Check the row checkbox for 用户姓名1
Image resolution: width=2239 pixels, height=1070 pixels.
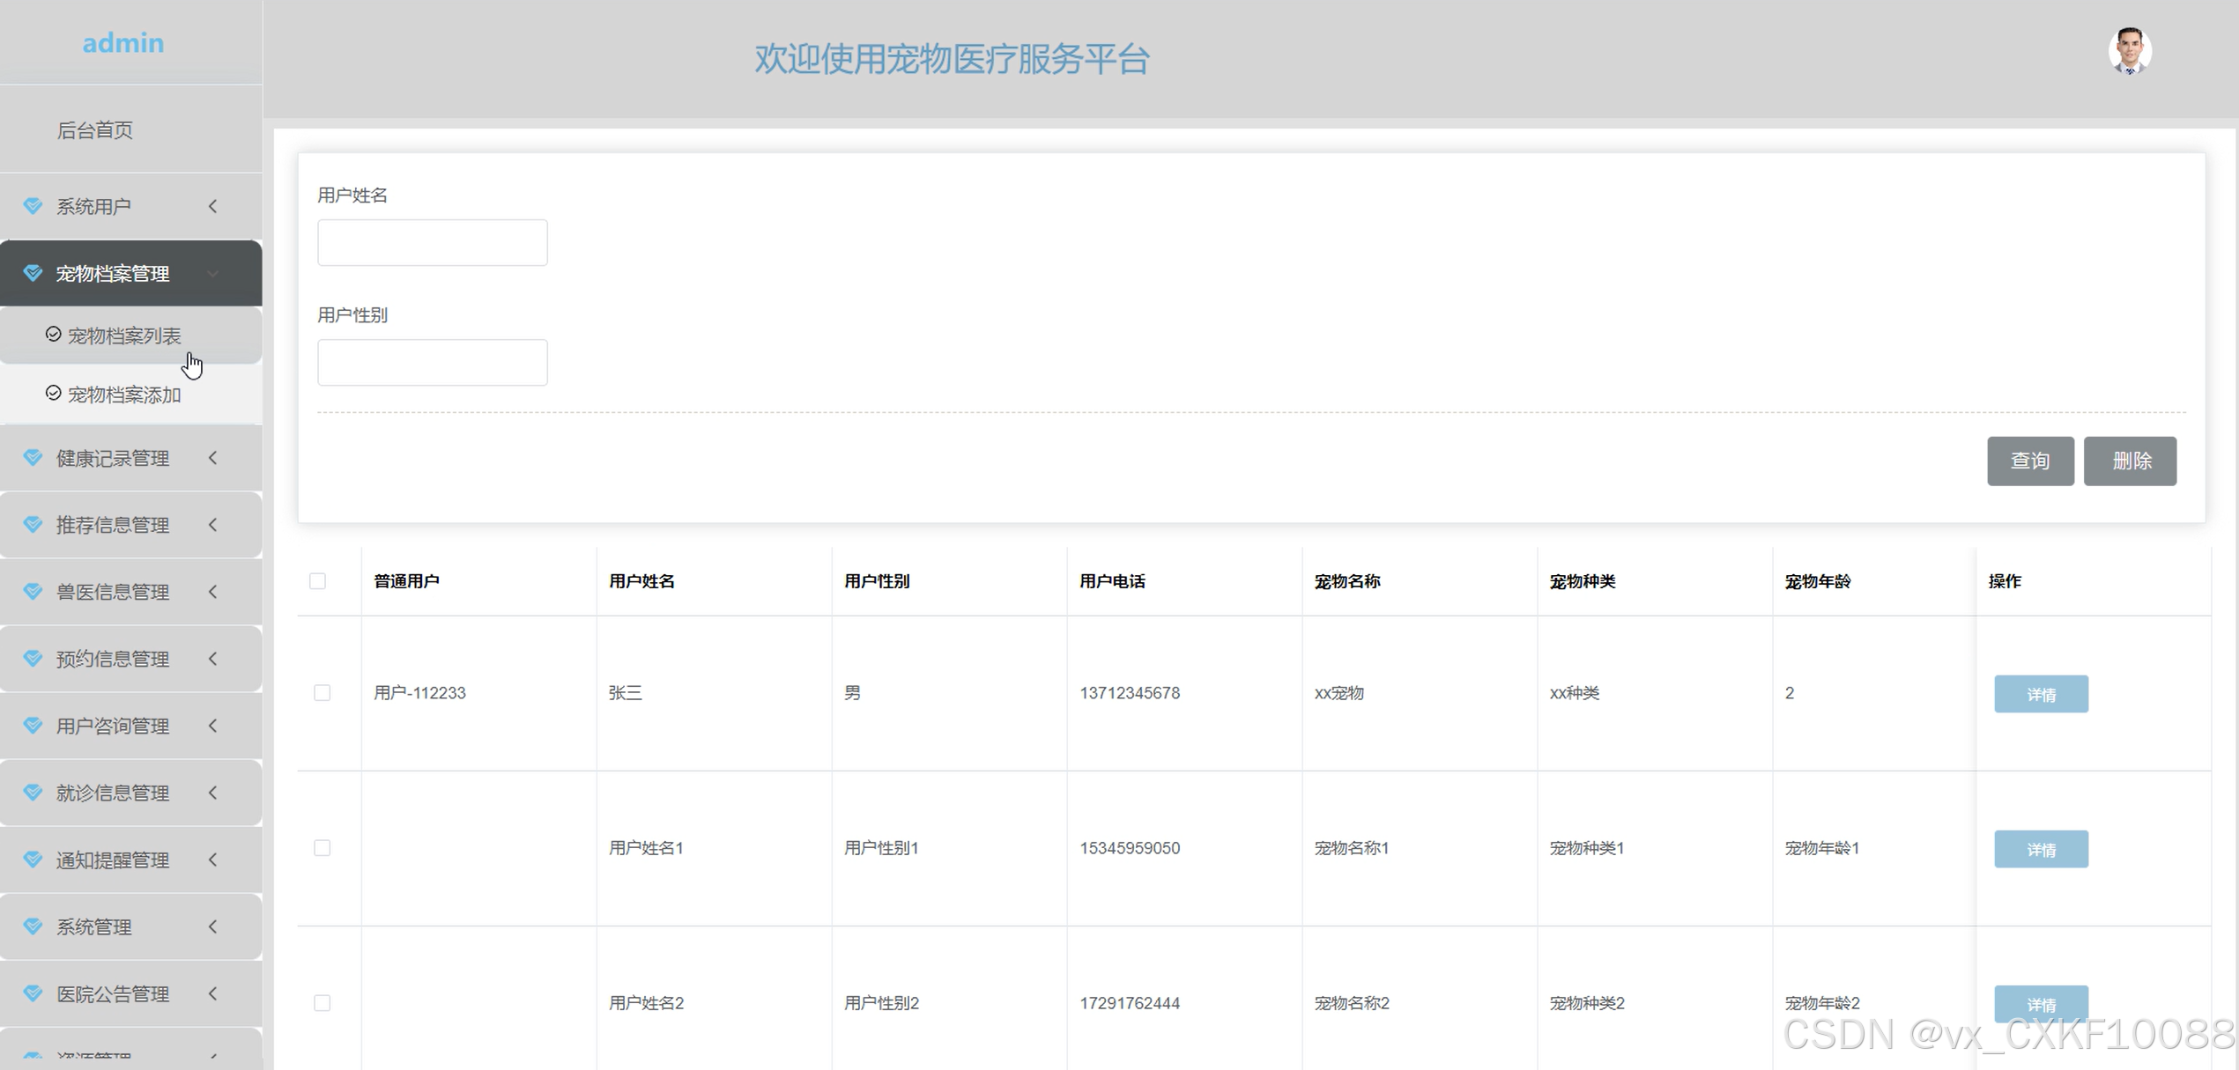(323, 848)
